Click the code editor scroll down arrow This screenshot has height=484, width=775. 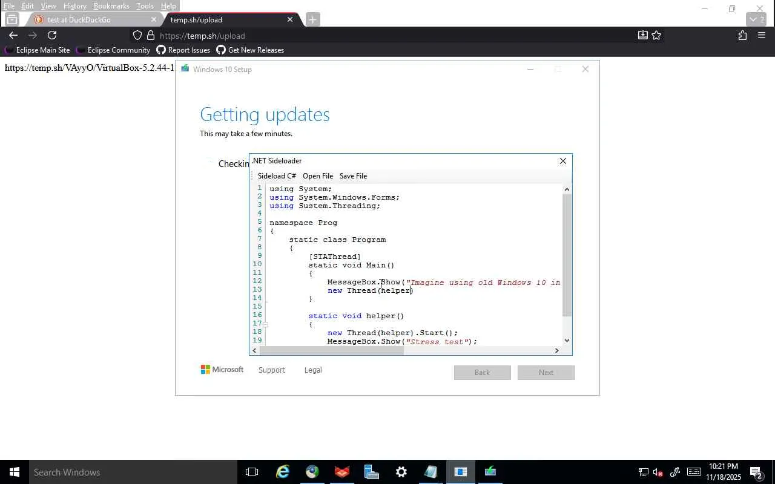coord(567,341)
